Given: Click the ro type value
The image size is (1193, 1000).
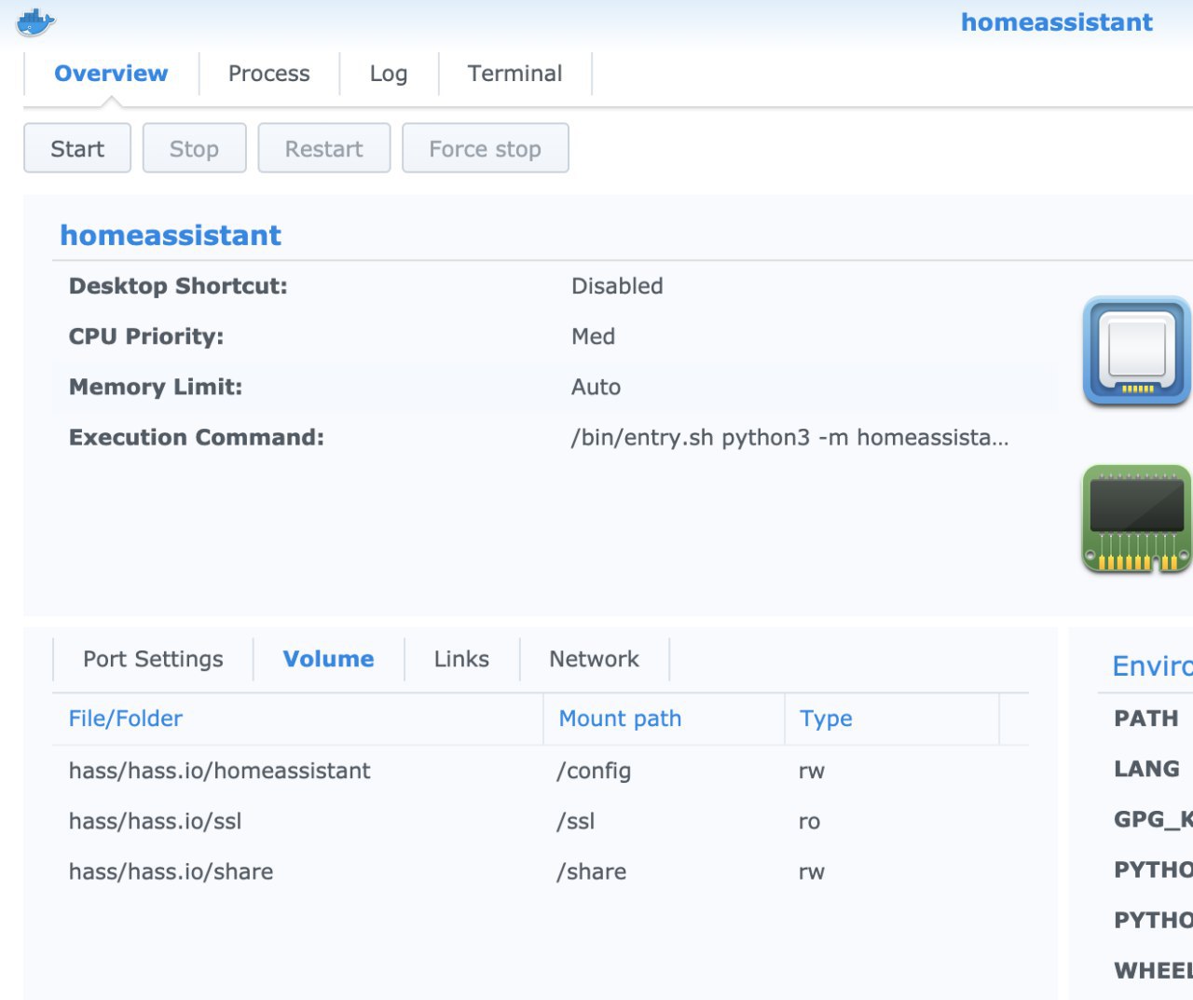Looking at the screenshot, I should [x=809, y=822].
